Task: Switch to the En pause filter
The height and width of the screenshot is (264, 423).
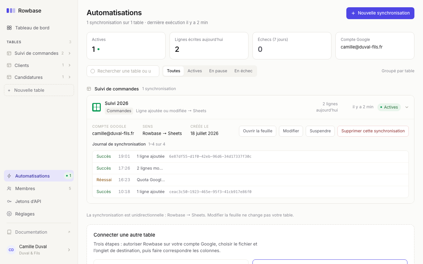Action: point(218,71)
